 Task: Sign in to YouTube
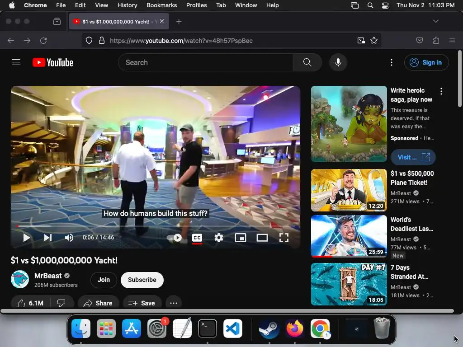point(426,62)
